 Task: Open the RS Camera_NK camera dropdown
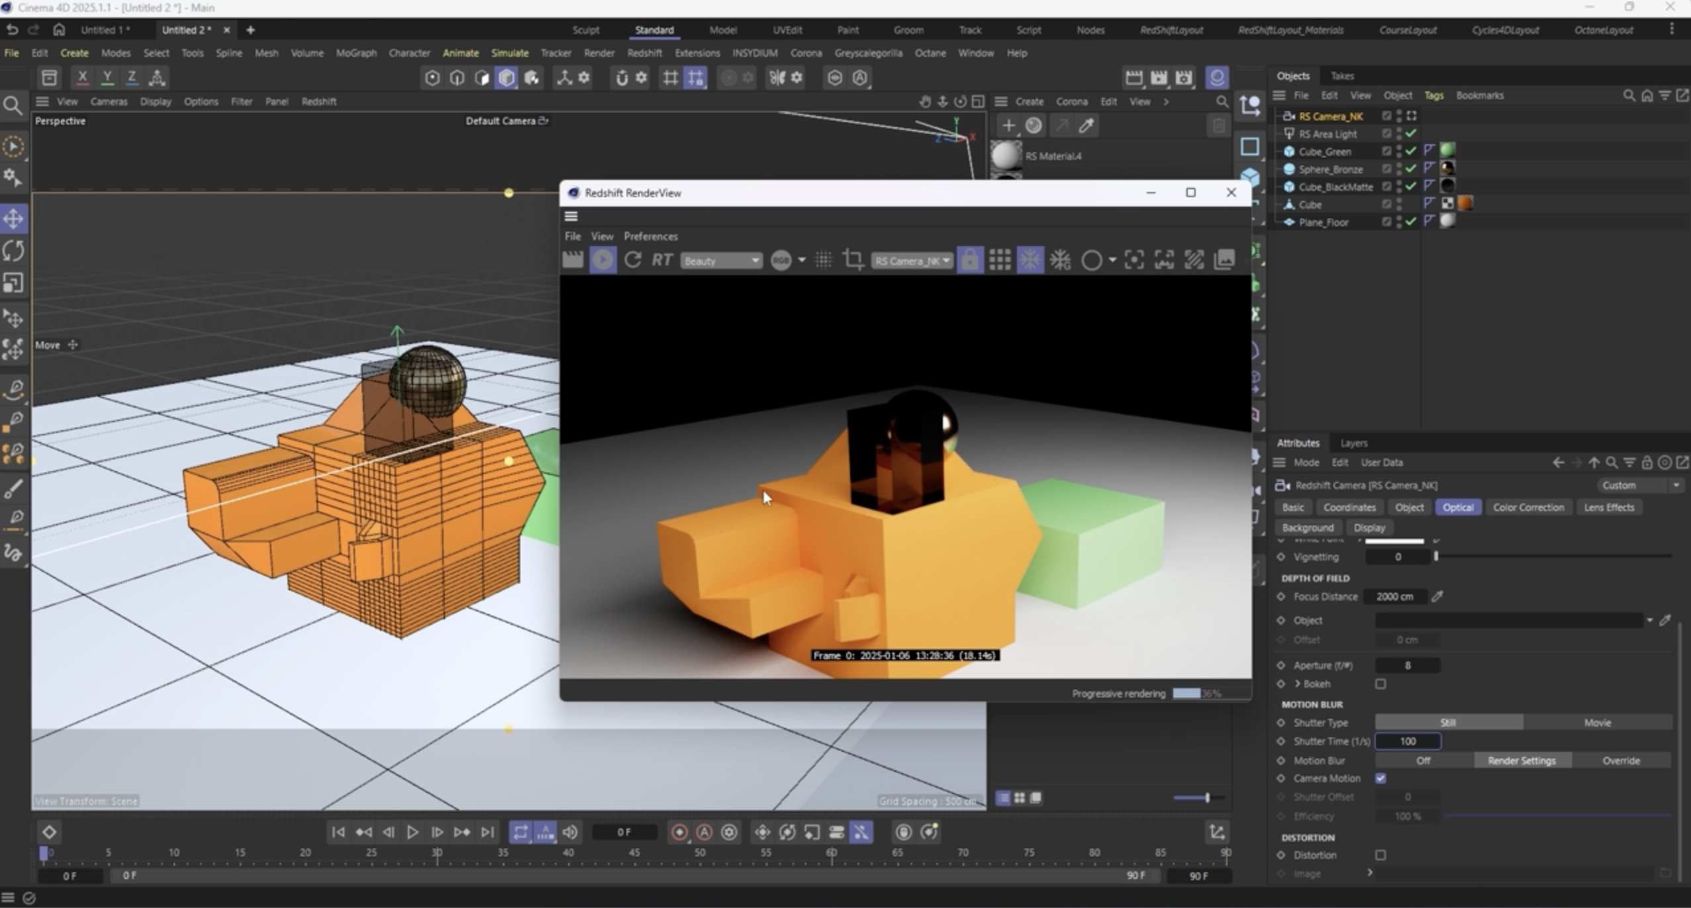912,261
